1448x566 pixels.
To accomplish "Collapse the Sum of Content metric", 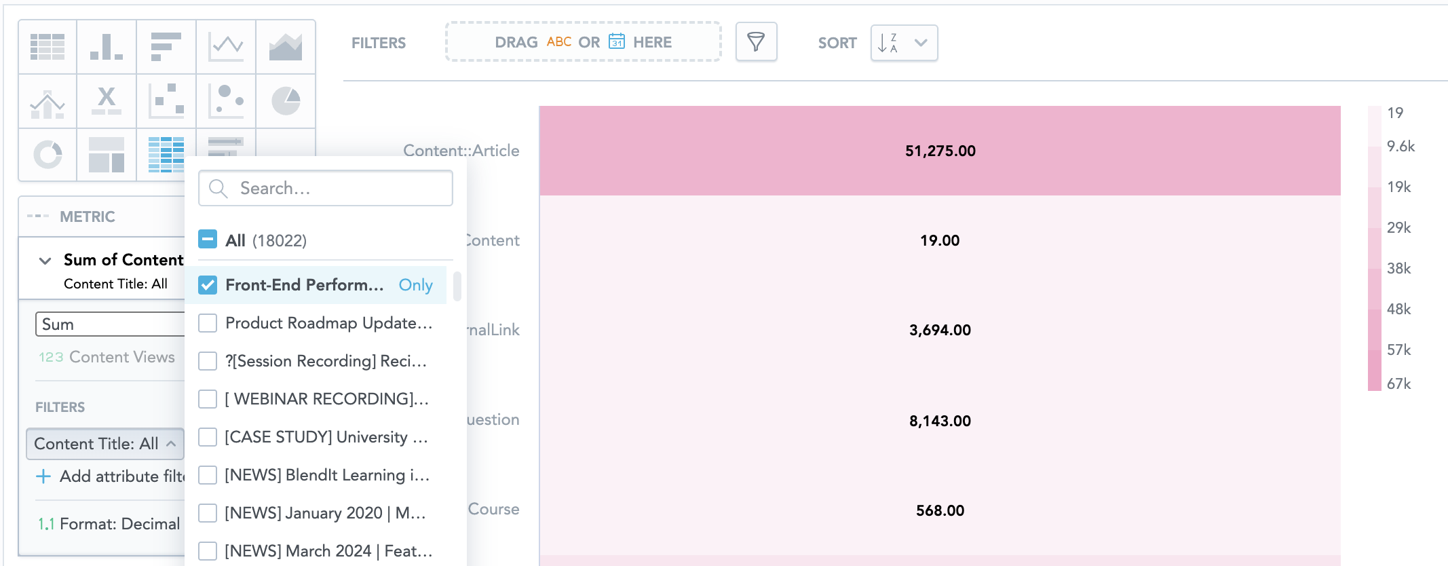I will coord(45,261).
